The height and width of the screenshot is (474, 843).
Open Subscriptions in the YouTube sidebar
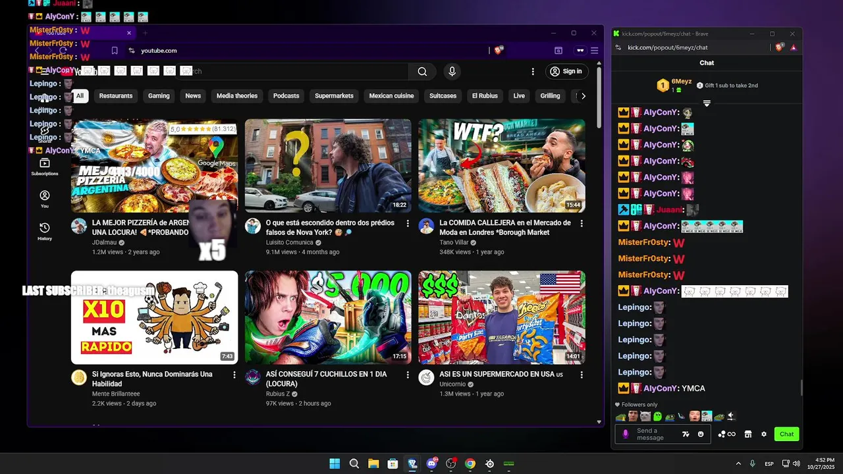pos(45,167)
